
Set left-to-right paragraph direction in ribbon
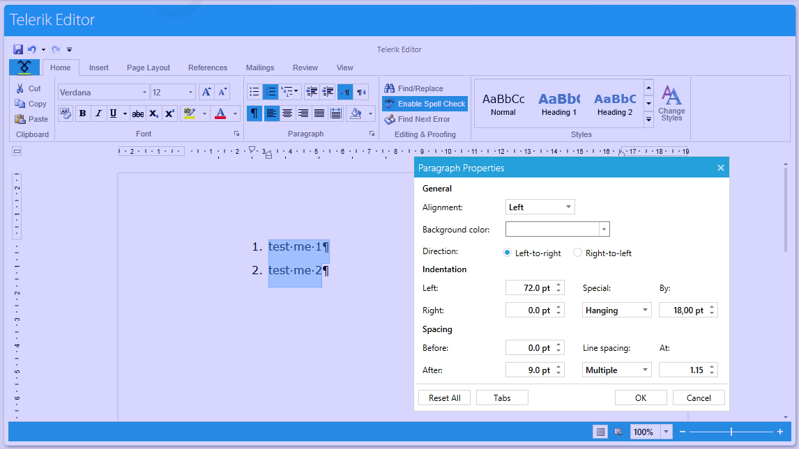(x=345, y=92)
